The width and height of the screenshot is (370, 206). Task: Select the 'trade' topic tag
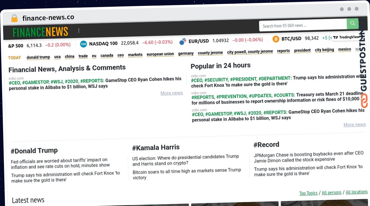pyautogui.click(x=83, y=56)
